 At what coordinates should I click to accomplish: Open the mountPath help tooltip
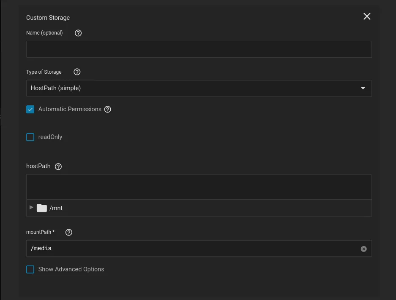[68, 232]
